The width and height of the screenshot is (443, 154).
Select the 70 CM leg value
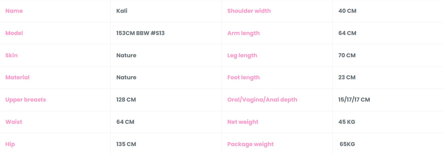(x=347, y=56)
